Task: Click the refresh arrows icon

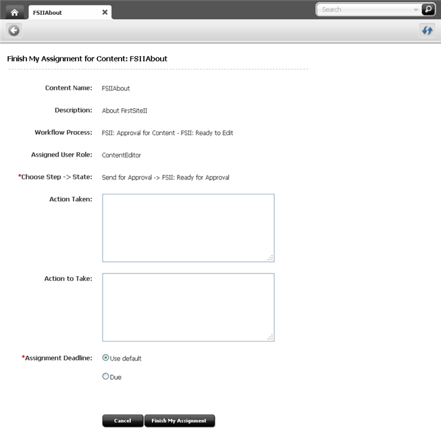Action: click(x=427, y=30)
